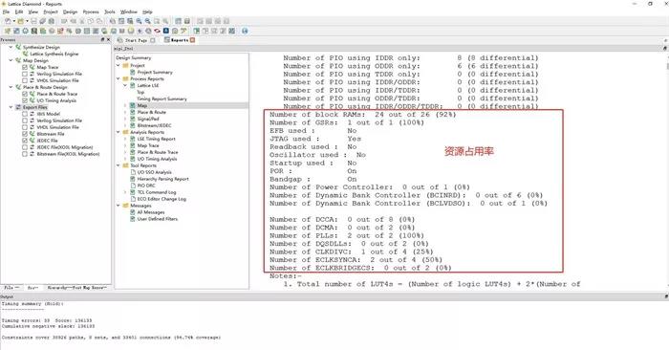
Task: Click the Save toolbar icon
Action: (x=33, y=21)
